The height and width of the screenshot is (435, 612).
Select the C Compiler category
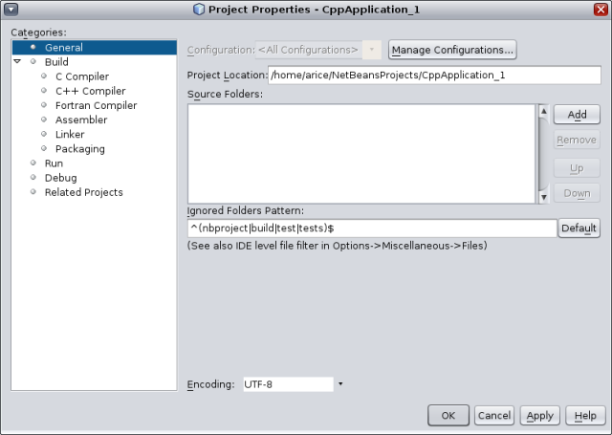coord(81,76)
